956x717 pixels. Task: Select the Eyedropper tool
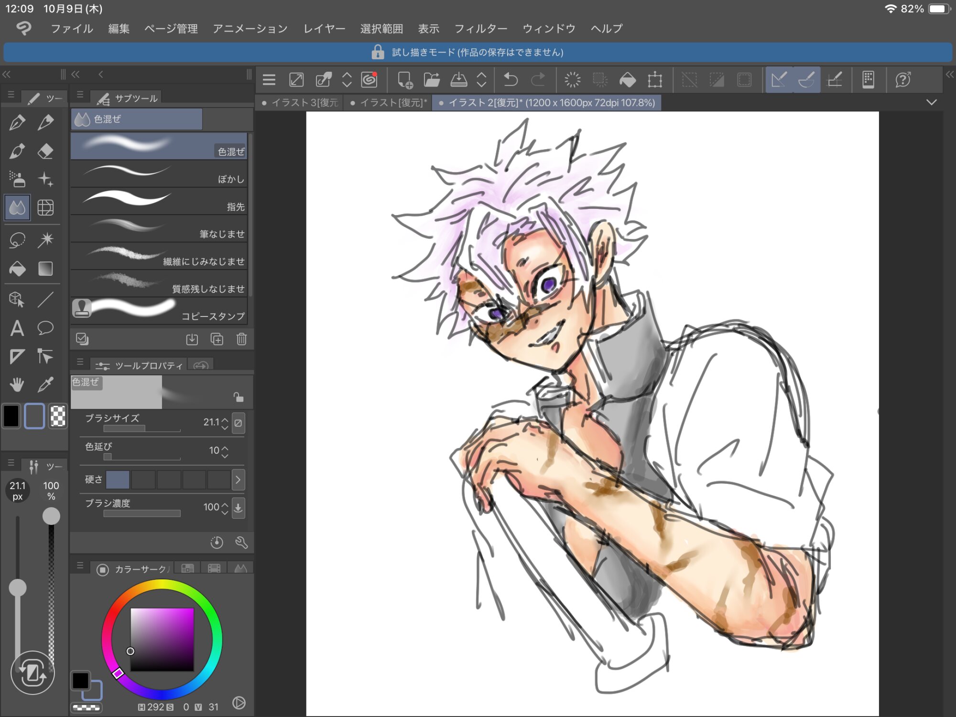45,384
